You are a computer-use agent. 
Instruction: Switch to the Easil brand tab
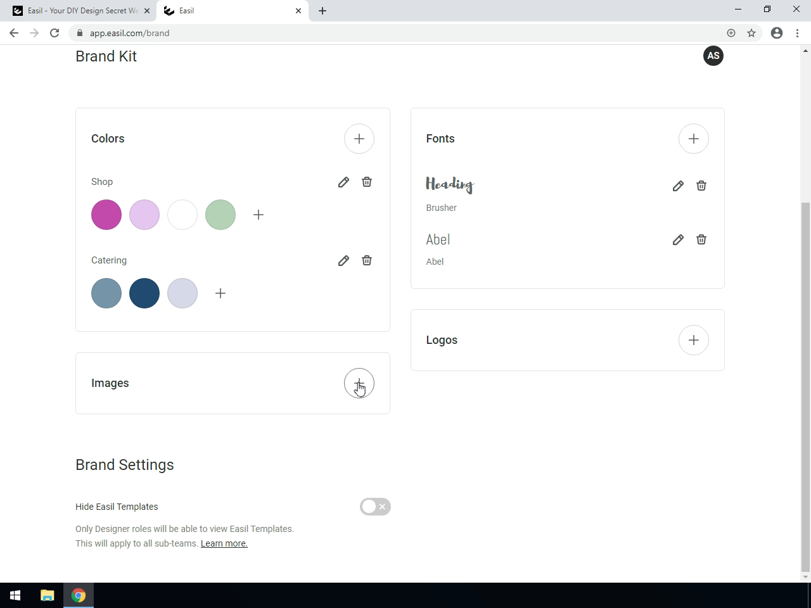(233, 11)
